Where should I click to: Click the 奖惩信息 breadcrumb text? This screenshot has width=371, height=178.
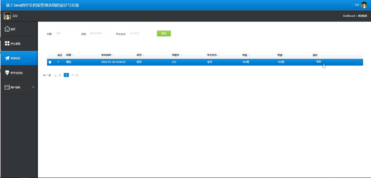point(363,16)
